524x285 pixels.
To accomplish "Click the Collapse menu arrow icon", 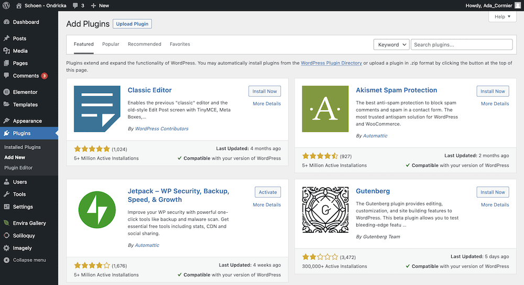I will pos(6,260).
